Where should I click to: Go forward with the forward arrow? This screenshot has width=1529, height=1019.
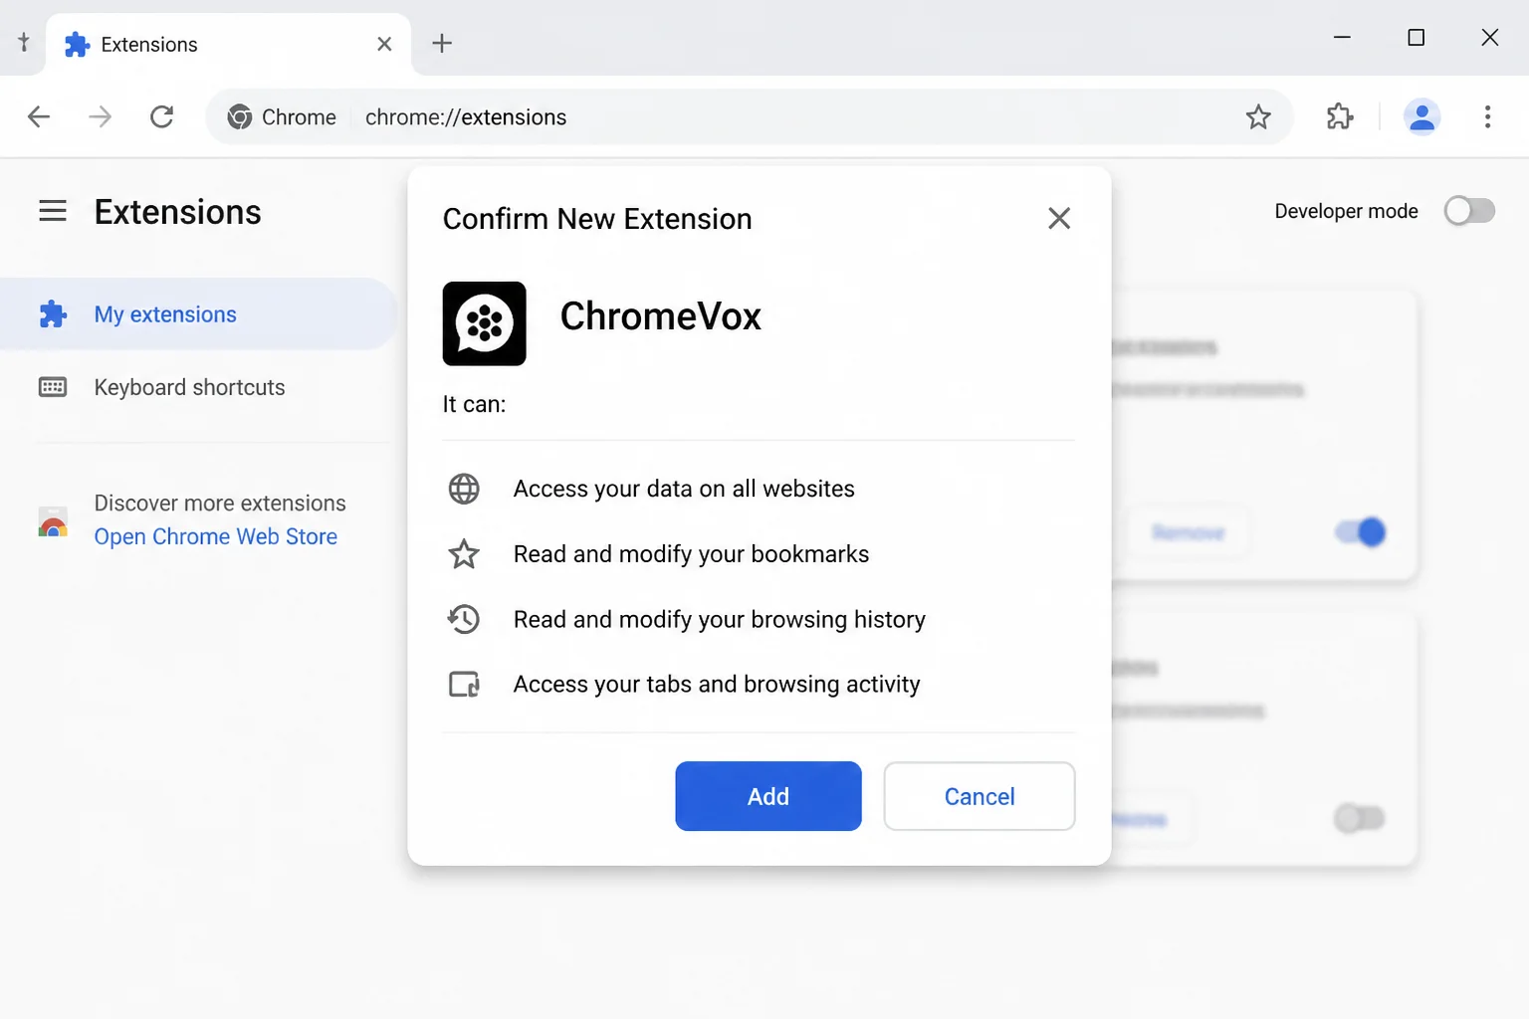click(101, 117)
